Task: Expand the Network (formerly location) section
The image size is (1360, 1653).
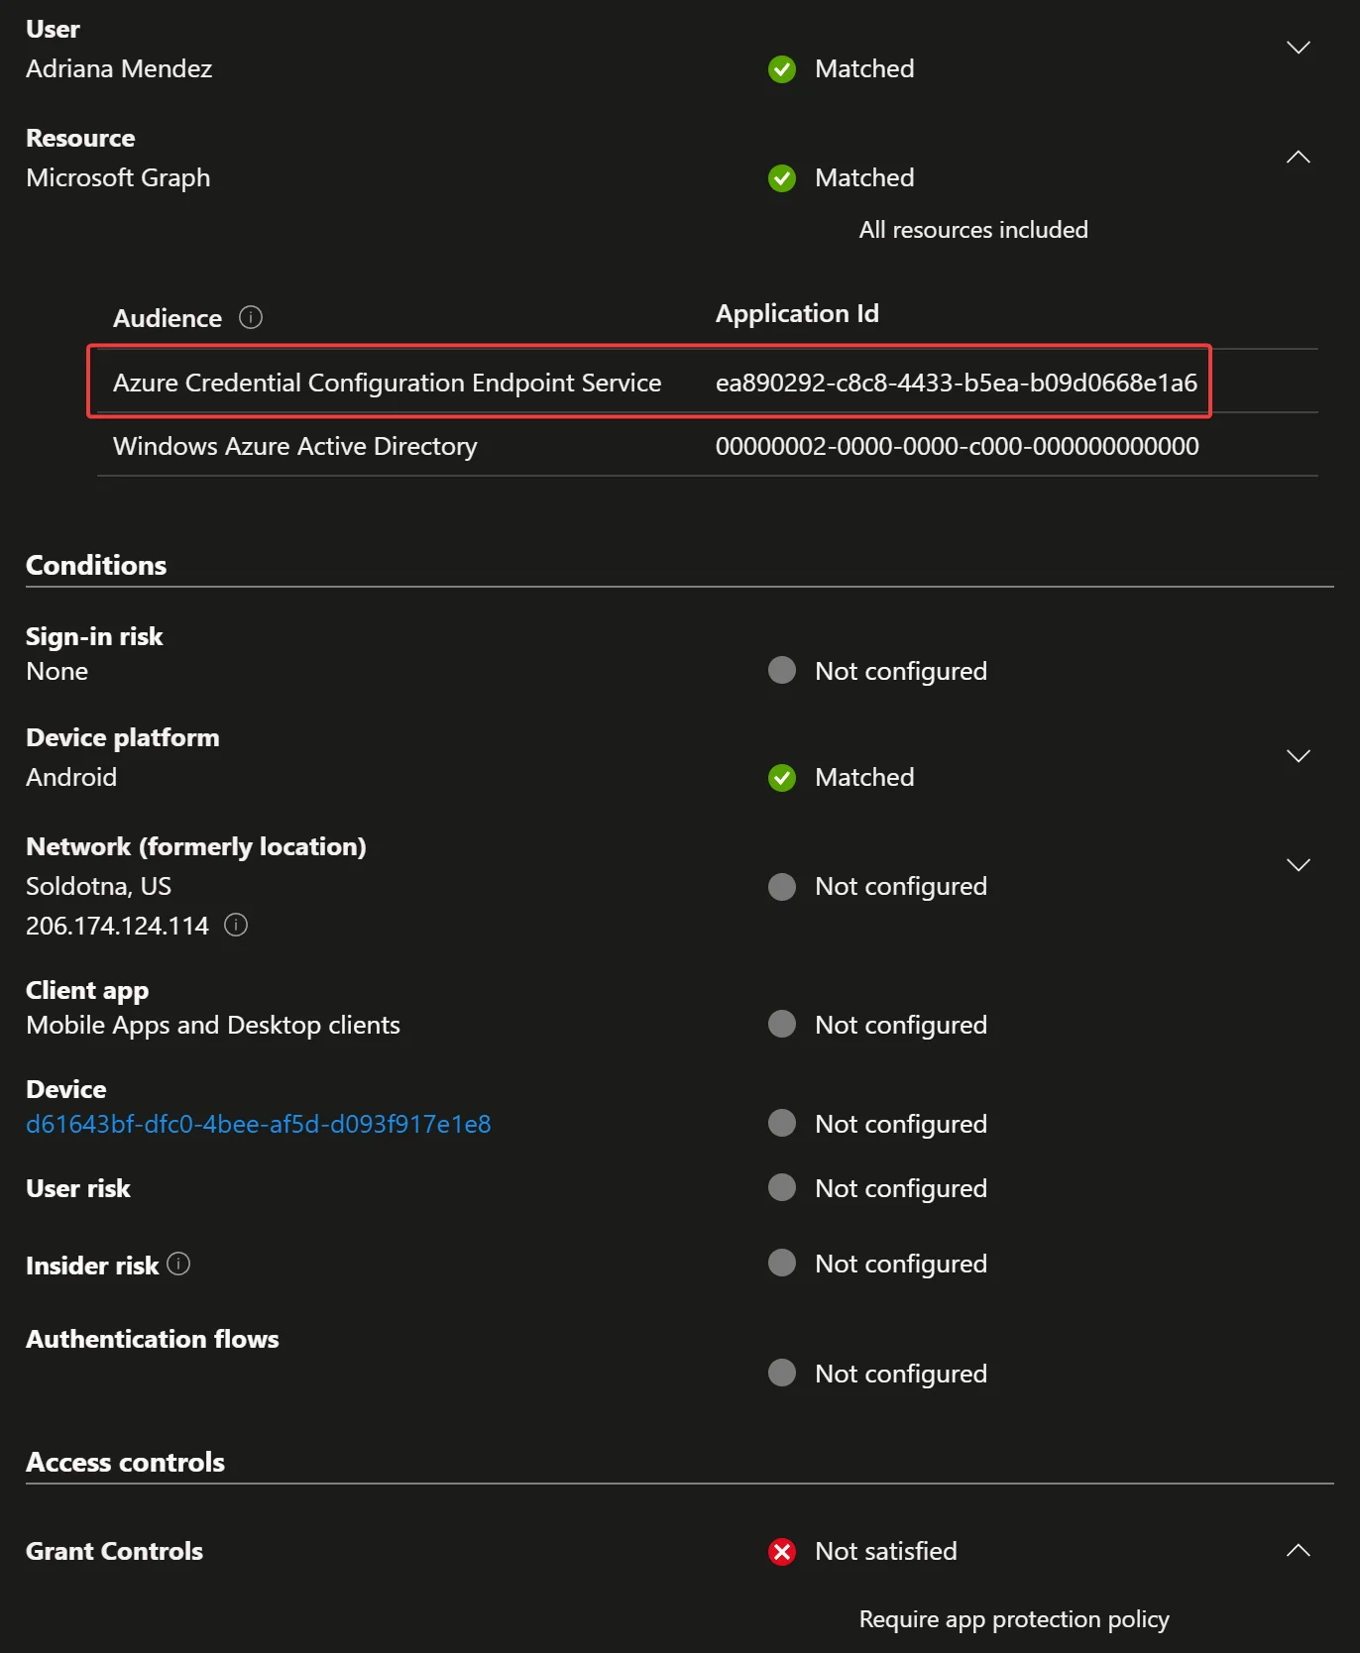Action: [x=1298, y=865]
